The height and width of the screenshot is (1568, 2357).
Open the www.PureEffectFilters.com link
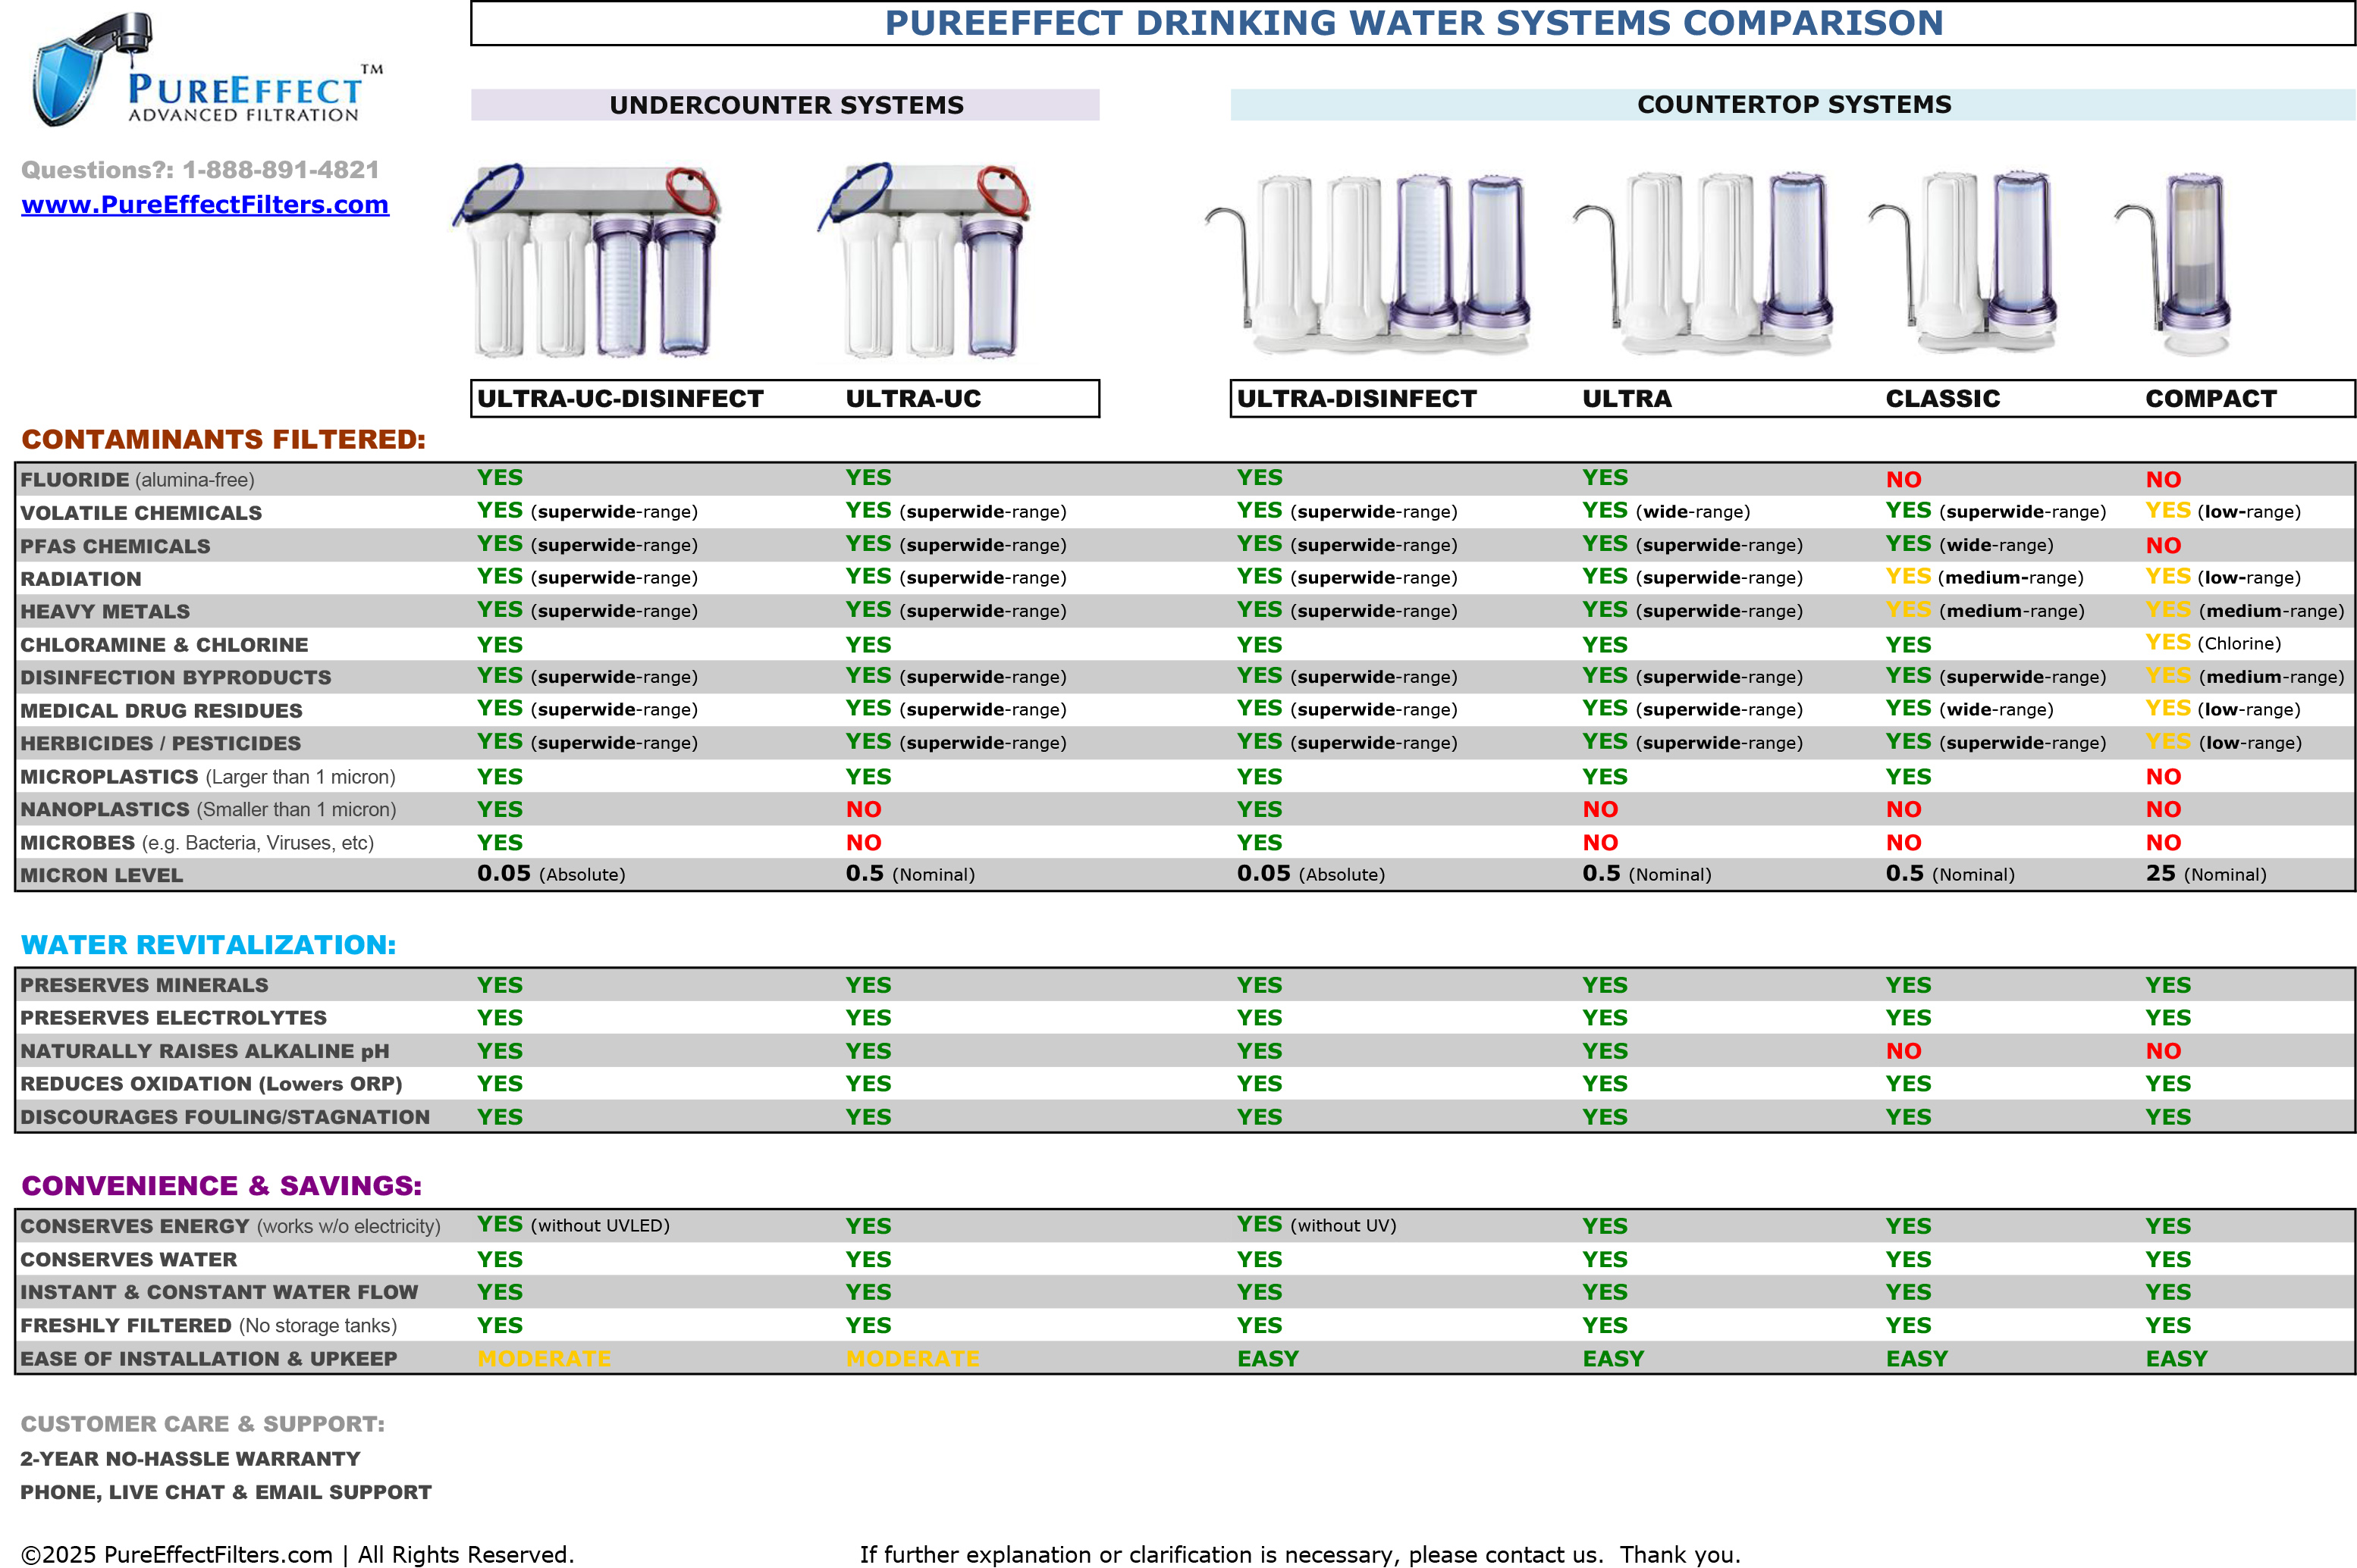[x=205, y=204]
